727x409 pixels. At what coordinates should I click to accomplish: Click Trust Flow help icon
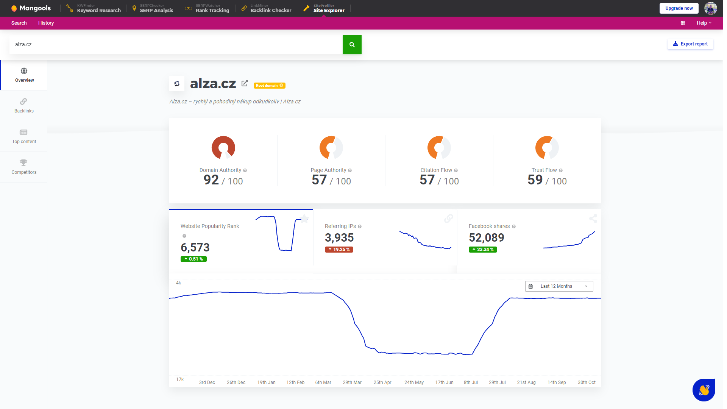[561, 170]
